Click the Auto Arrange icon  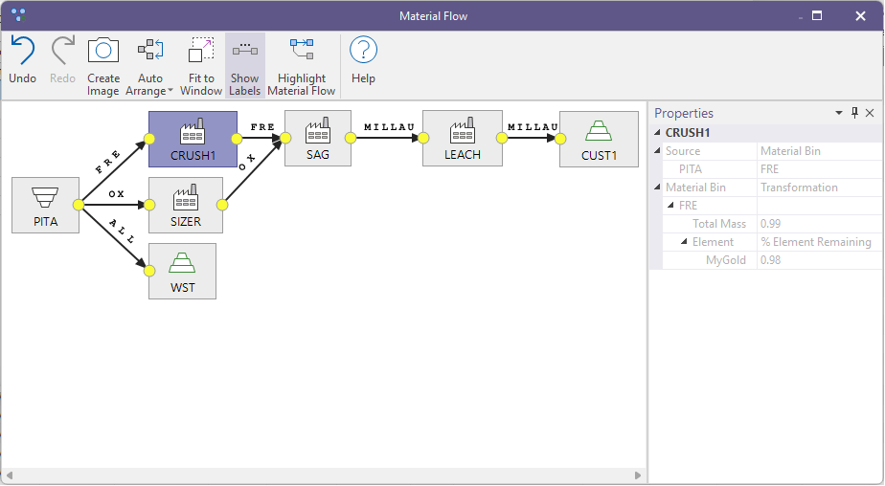[x=150, y=50]
